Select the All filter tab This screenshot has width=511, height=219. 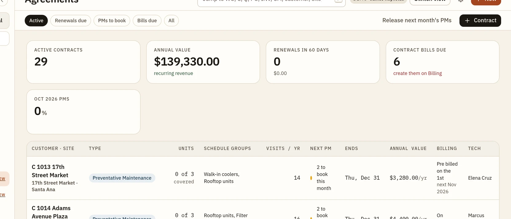pos(171,21)
